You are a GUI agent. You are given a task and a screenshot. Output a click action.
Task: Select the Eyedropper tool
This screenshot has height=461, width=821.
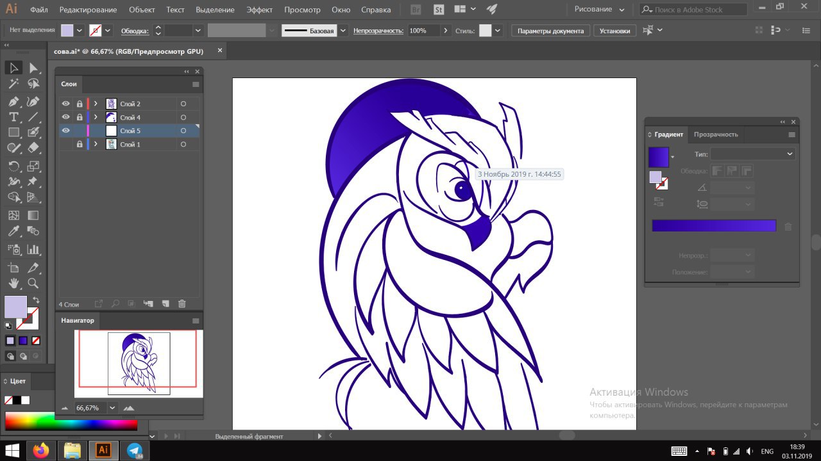[x=13, y=231]
